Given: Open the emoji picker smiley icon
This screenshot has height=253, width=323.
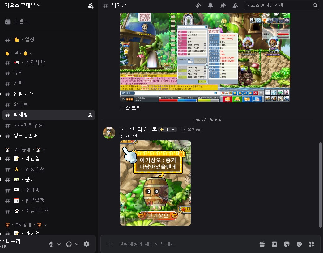Looking at the screenshot, I should 299,244.
